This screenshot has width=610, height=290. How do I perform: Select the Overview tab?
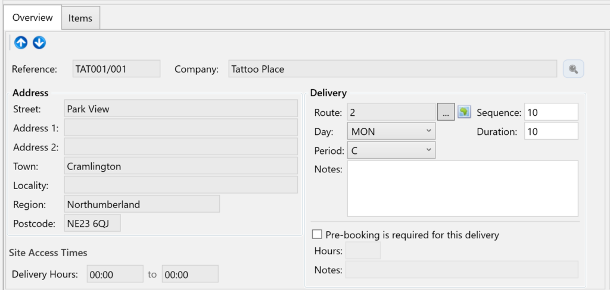(33, 17)
